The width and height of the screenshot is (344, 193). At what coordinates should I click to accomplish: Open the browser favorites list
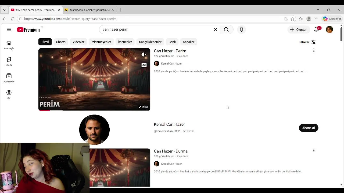[300, 19]
